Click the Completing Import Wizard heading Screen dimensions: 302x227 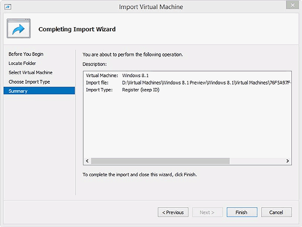(77, 29)
